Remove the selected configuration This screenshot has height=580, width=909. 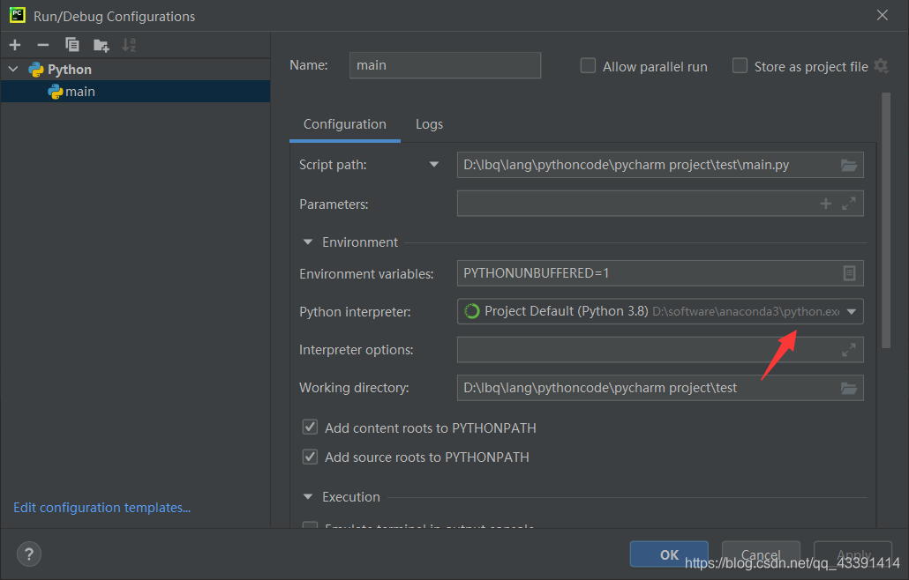click(x=43, y=45)
